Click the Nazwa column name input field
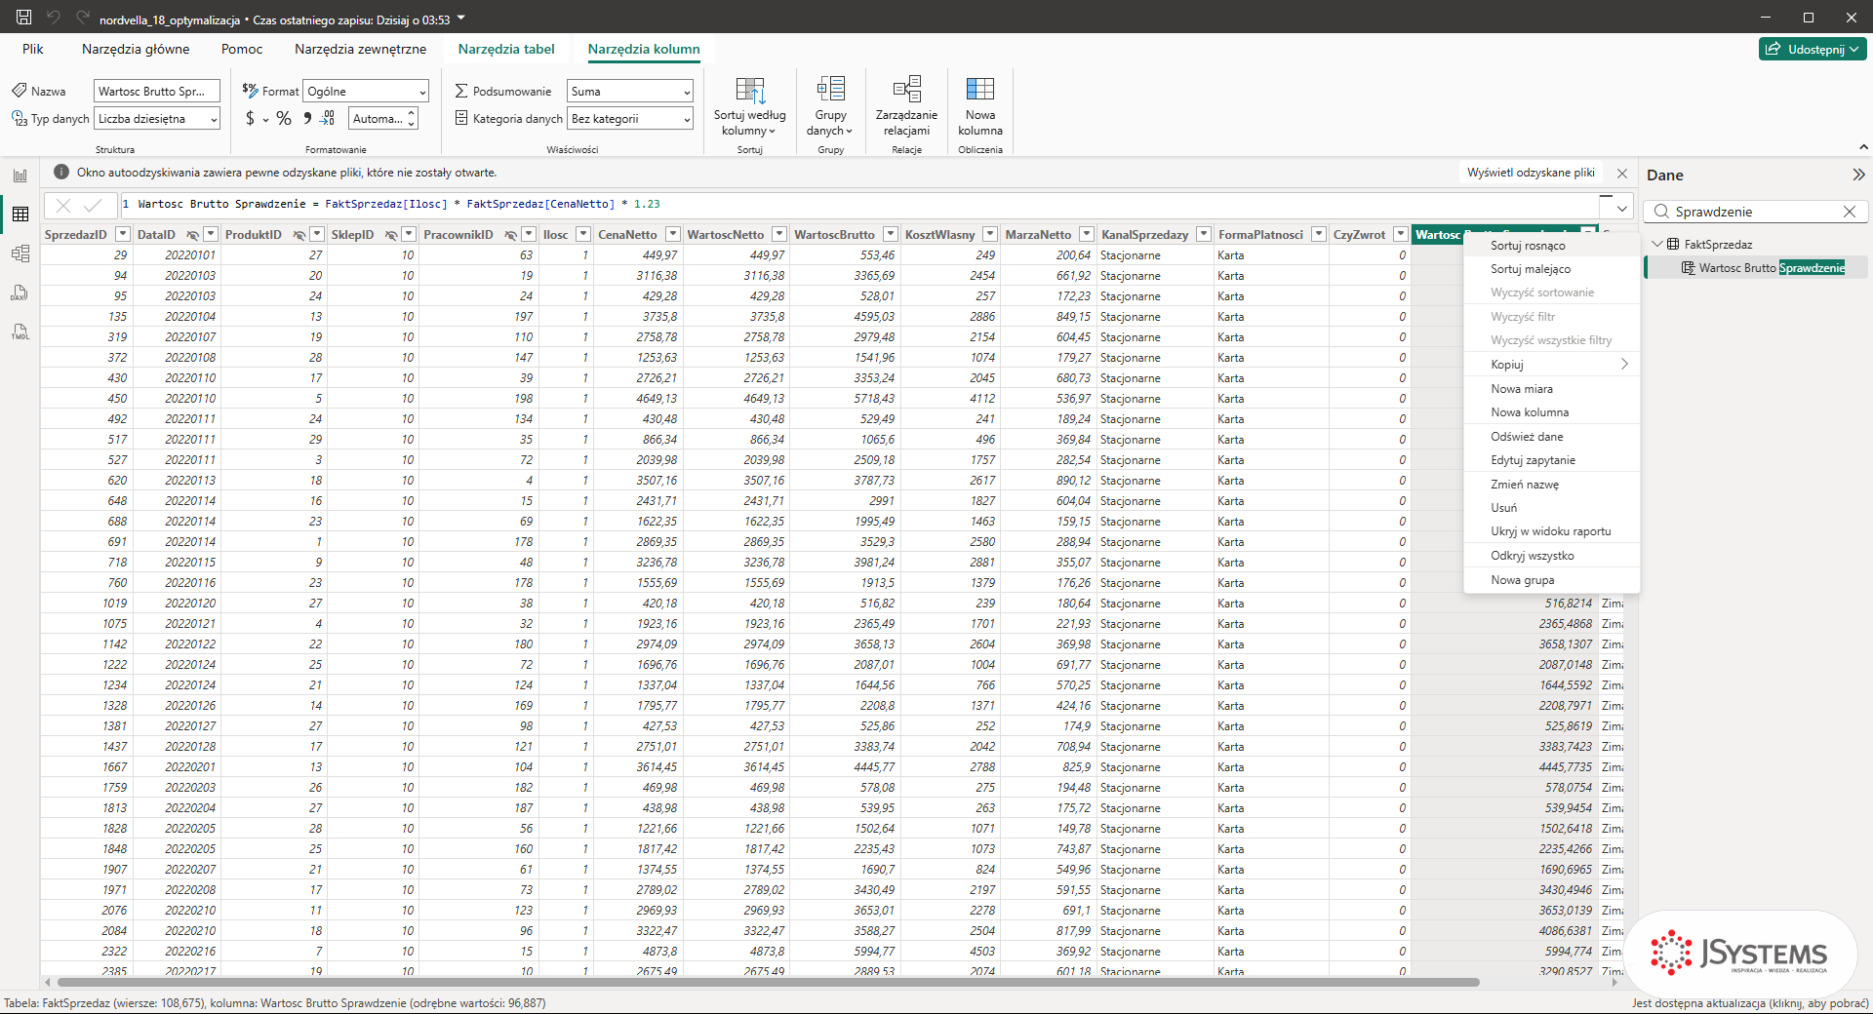 point(157,91)
